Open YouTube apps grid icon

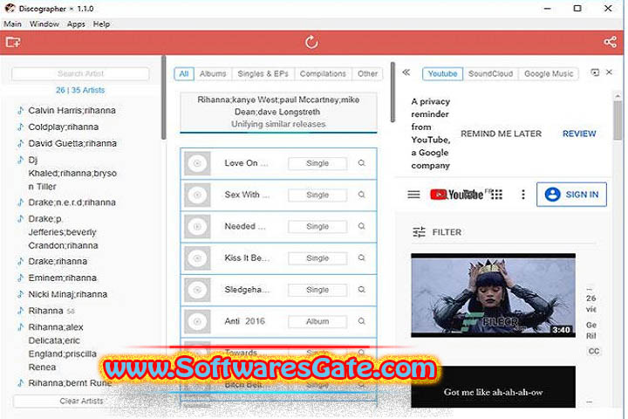[x=496, y=195]
